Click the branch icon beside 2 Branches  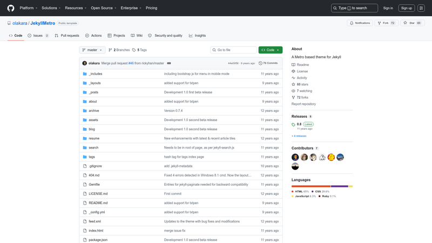click(110, 50)
